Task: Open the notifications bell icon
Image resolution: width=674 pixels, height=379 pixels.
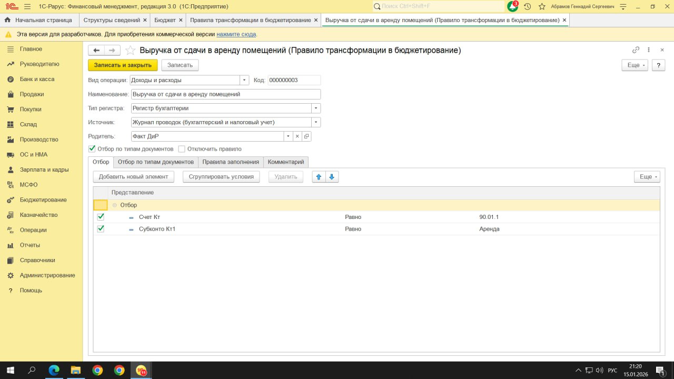Action: tap(512, 6)
